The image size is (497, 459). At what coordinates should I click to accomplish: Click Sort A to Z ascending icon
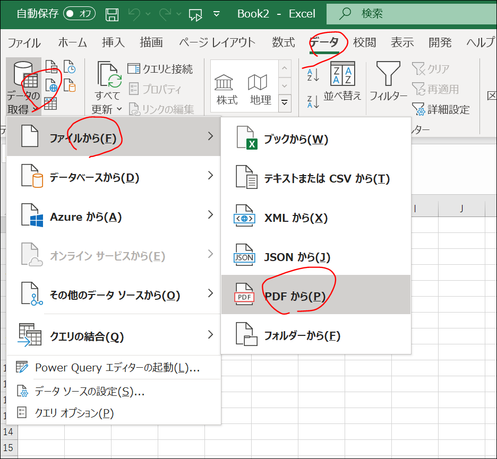pos(313,75)
